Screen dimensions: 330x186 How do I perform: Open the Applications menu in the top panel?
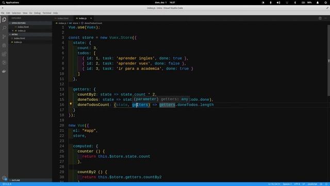[10, 3]
